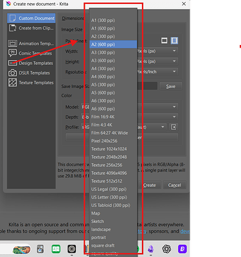Open Create from Clipboard option

pyautogui.click(x=31, y=28)
